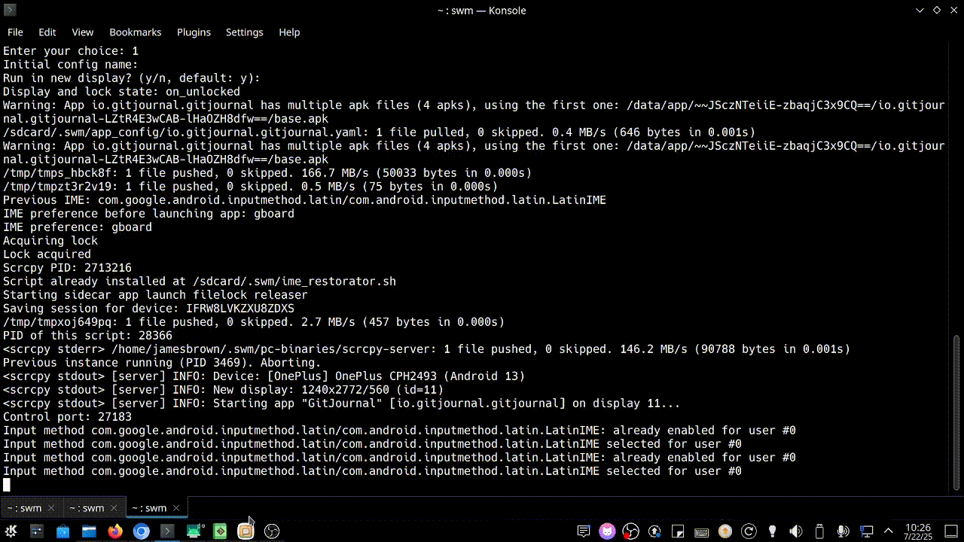Image resolution: width=964 pixels, height=542 pixels.
Task: Click the circular refresh tray icon
Action: [749, 531]
